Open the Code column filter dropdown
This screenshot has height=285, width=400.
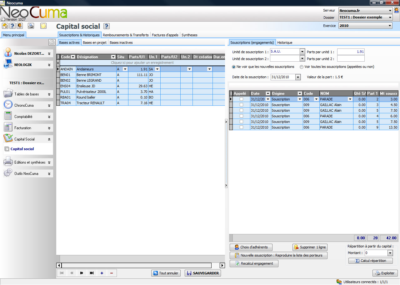73,57
